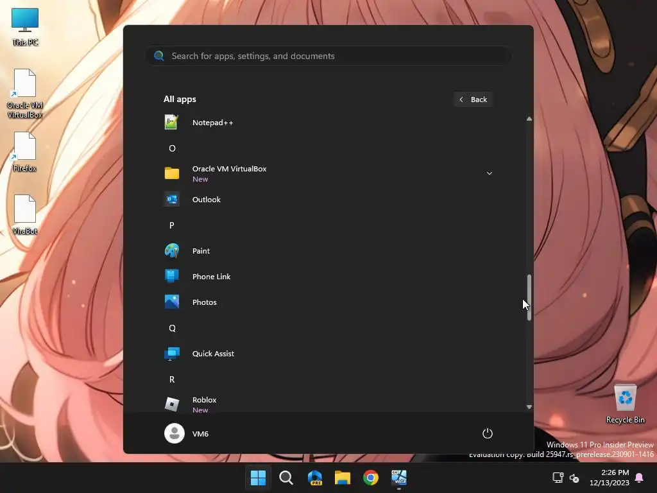Image resolution: width=657 pixels, height=493 pixels.
Task: Launch Google Chrome from the taskbar
Action: (370, 478)
